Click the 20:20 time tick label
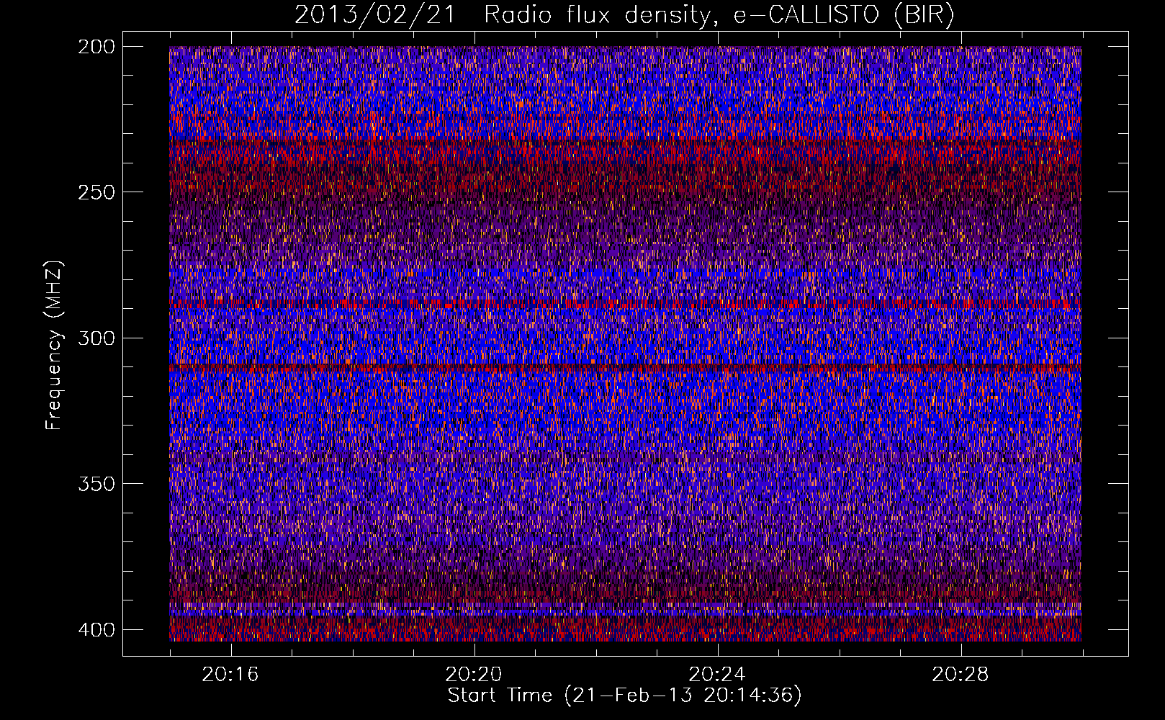 (474, 675)
